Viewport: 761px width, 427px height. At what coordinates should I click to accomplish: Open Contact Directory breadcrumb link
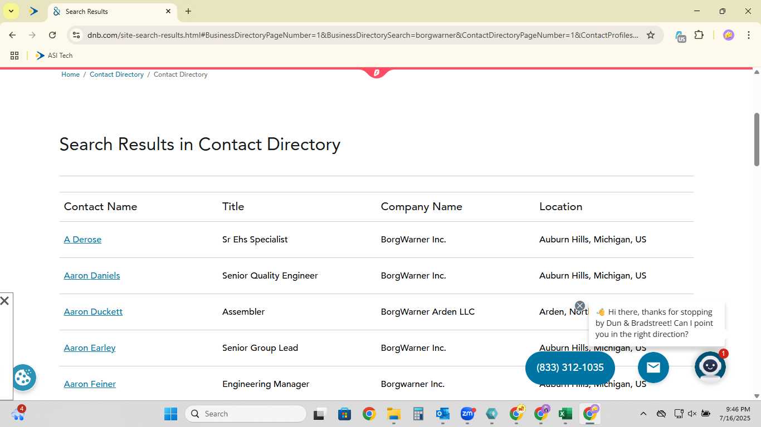coord(116,75)
